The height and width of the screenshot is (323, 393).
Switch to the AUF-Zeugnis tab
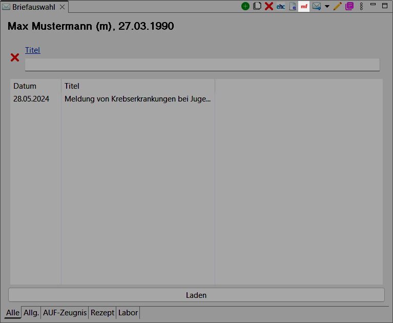[65, 313]
